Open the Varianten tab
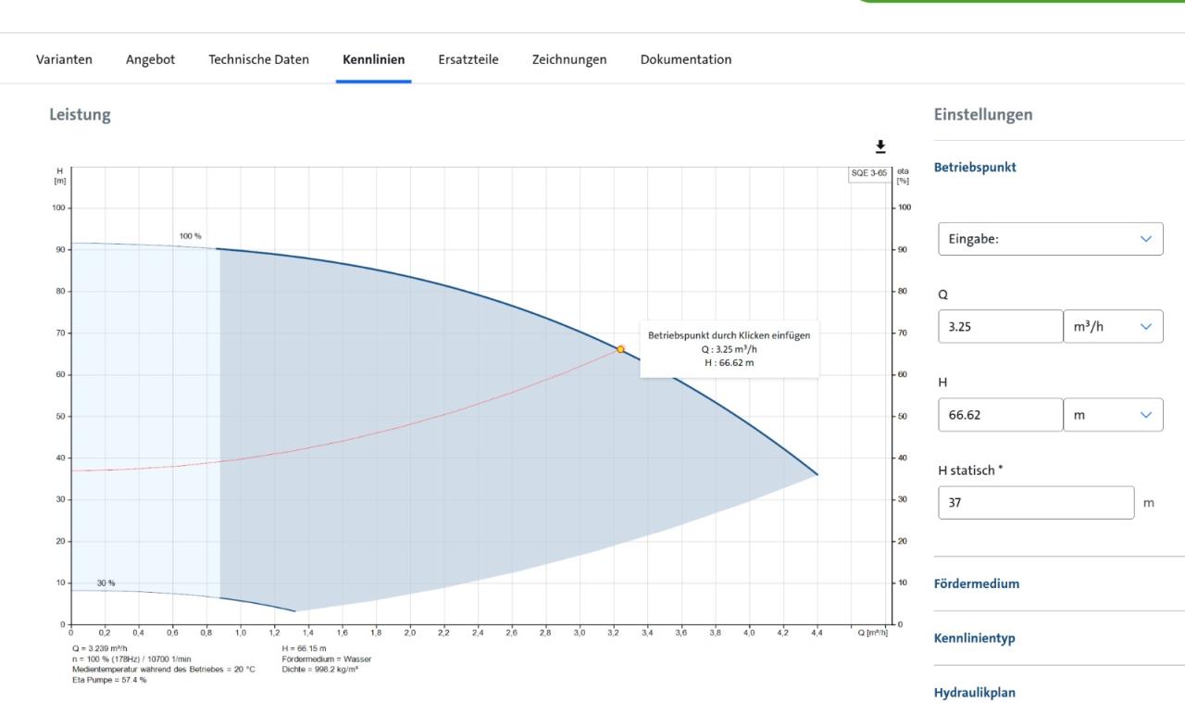The width and height of the screenshot is (1185, 703). pos(64,59)
